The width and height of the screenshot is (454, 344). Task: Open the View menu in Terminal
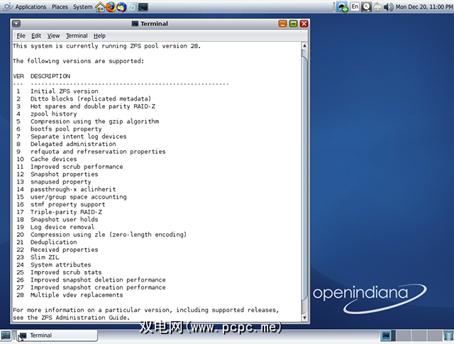[x=53, y=35]
